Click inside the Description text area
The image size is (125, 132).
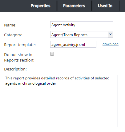coord(61,101)
